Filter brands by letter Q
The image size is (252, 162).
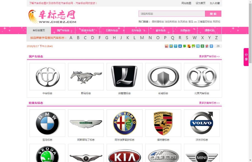point(172,38)
